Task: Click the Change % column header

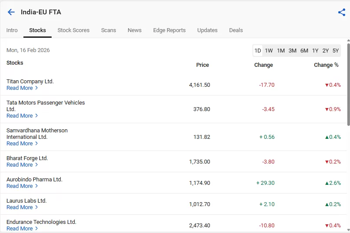Action: click(326, 65)
